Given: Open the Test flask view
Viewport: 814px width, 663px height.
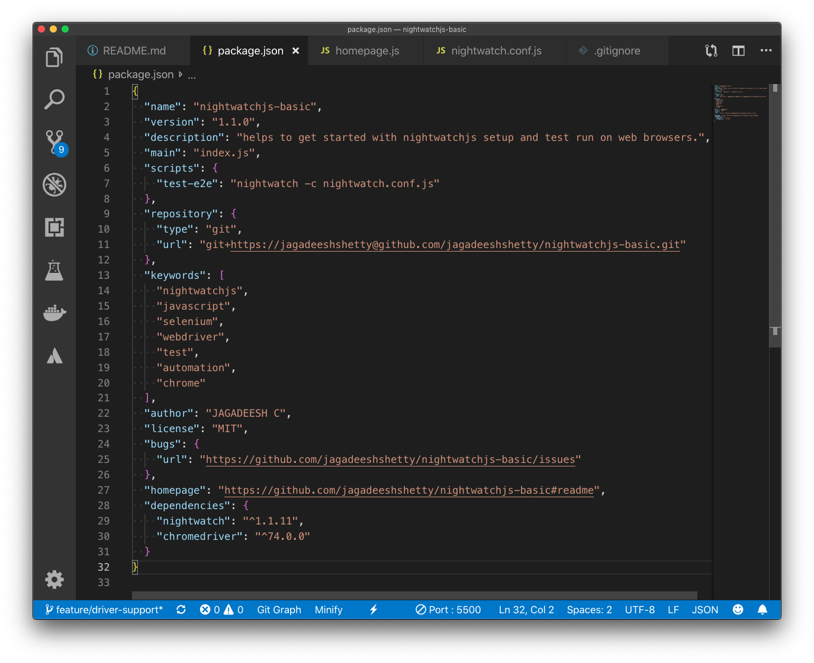Looking at the screenshot, I should pyautogui.click(x=54, y=270).
